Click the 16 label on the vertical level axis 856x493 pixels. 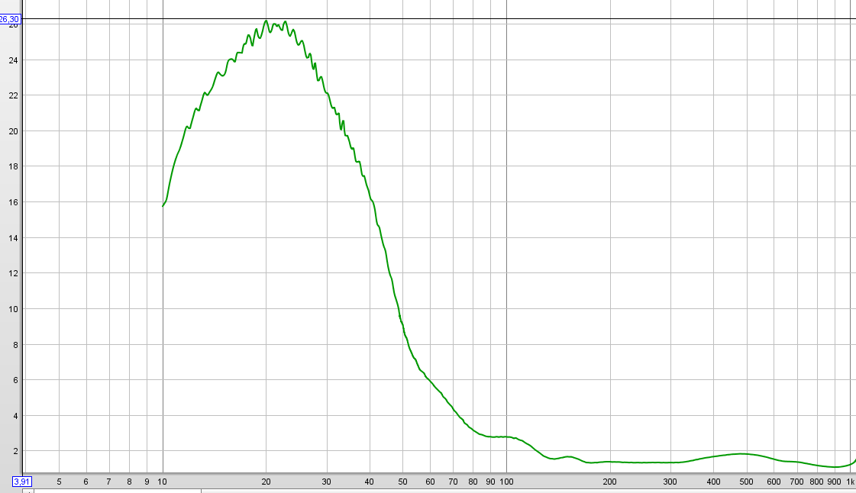[x=13, y=202]
